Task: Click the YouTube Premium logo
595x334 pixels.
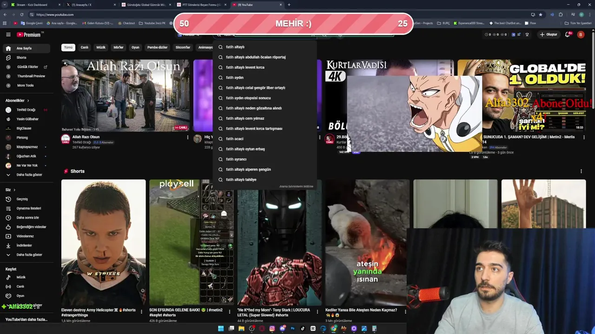Action: point(30,35)
